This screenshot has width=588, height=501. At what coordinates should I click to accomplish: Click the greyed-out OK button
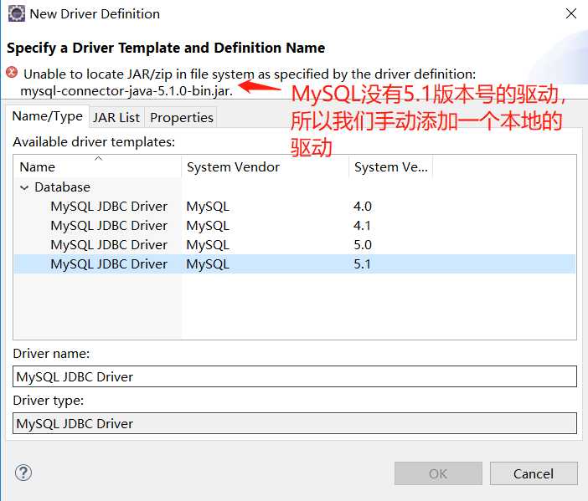click(438, 473)
